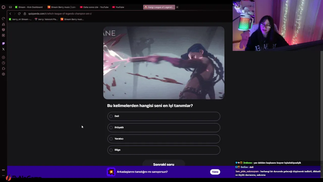Viewport: 323px width, 182px height.
Task: Open berry: Valorant Pla... bookmark
Action: click(46, 19)
